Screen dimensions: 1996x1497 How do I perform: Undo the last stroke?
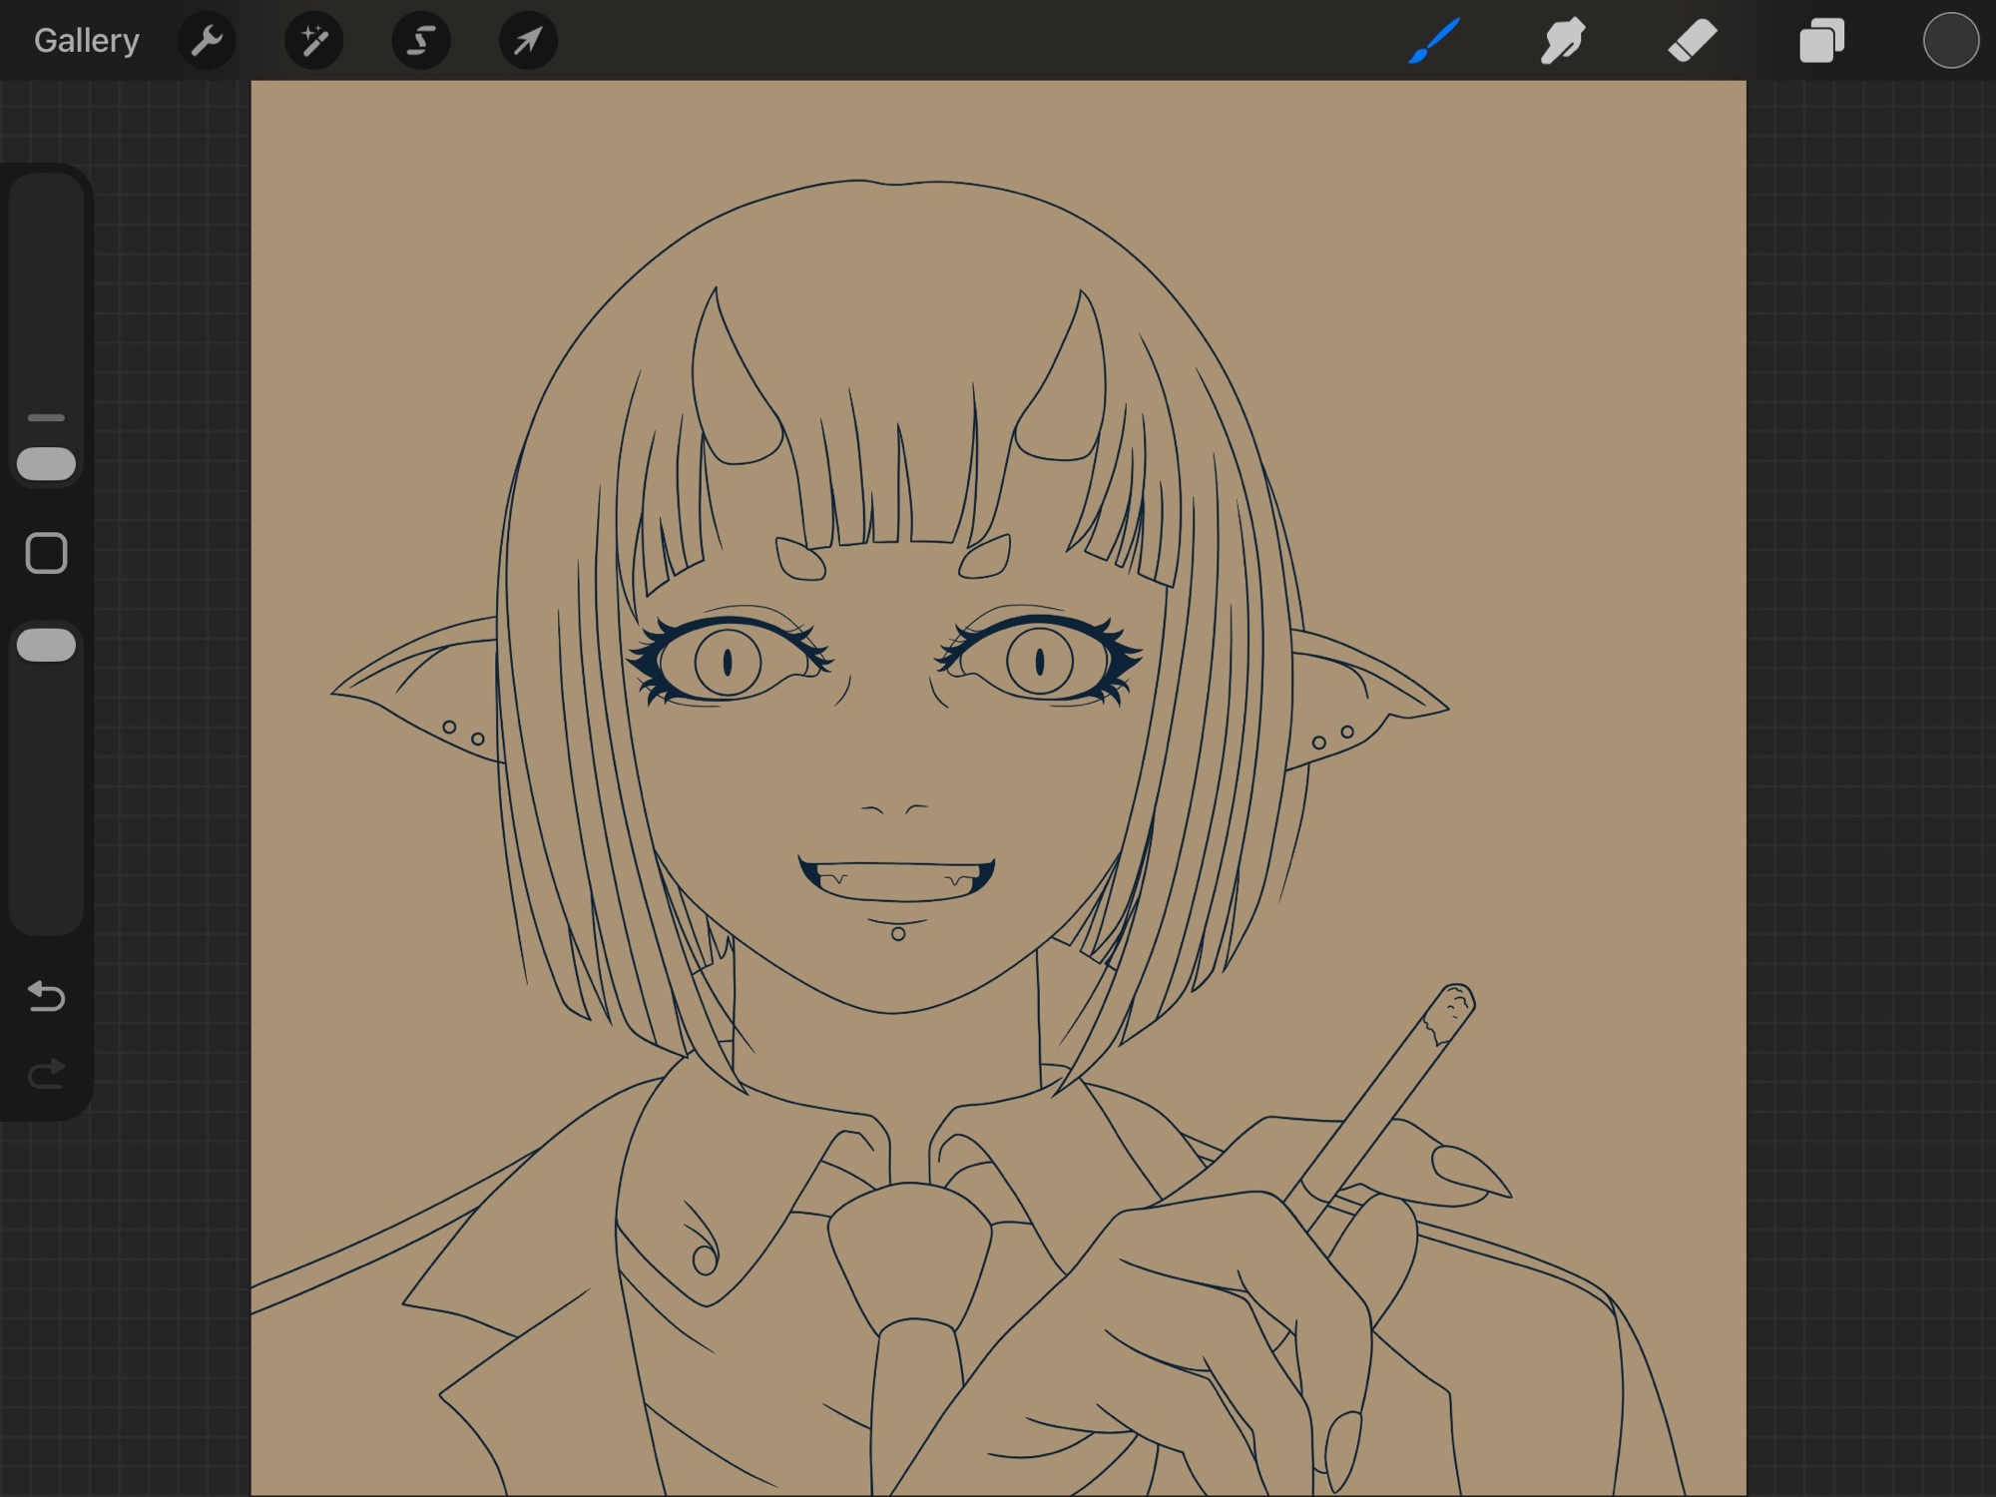point(47,996)
